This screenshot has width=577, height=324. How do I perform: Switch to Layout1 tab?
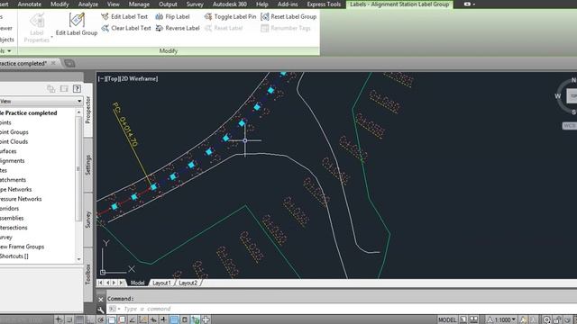(161, 283)
